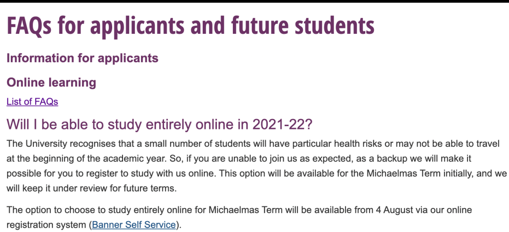Image resolution: width=509 pixels, height=232 pixels.
Task: Click the 'Online learning' heading
Action: [51, 83]
